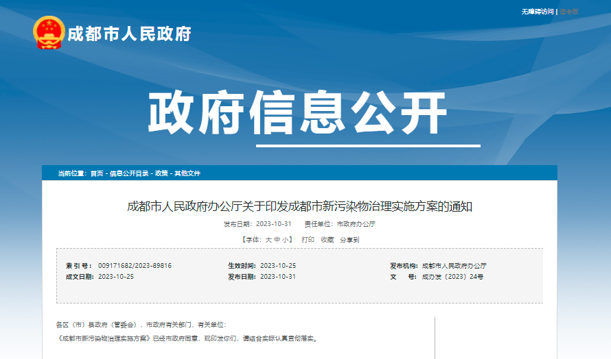The width and height of the screenshot is (611, 359).
Task: Open the 无障碍访问 accessibility link
Action: tap(538, 12)
